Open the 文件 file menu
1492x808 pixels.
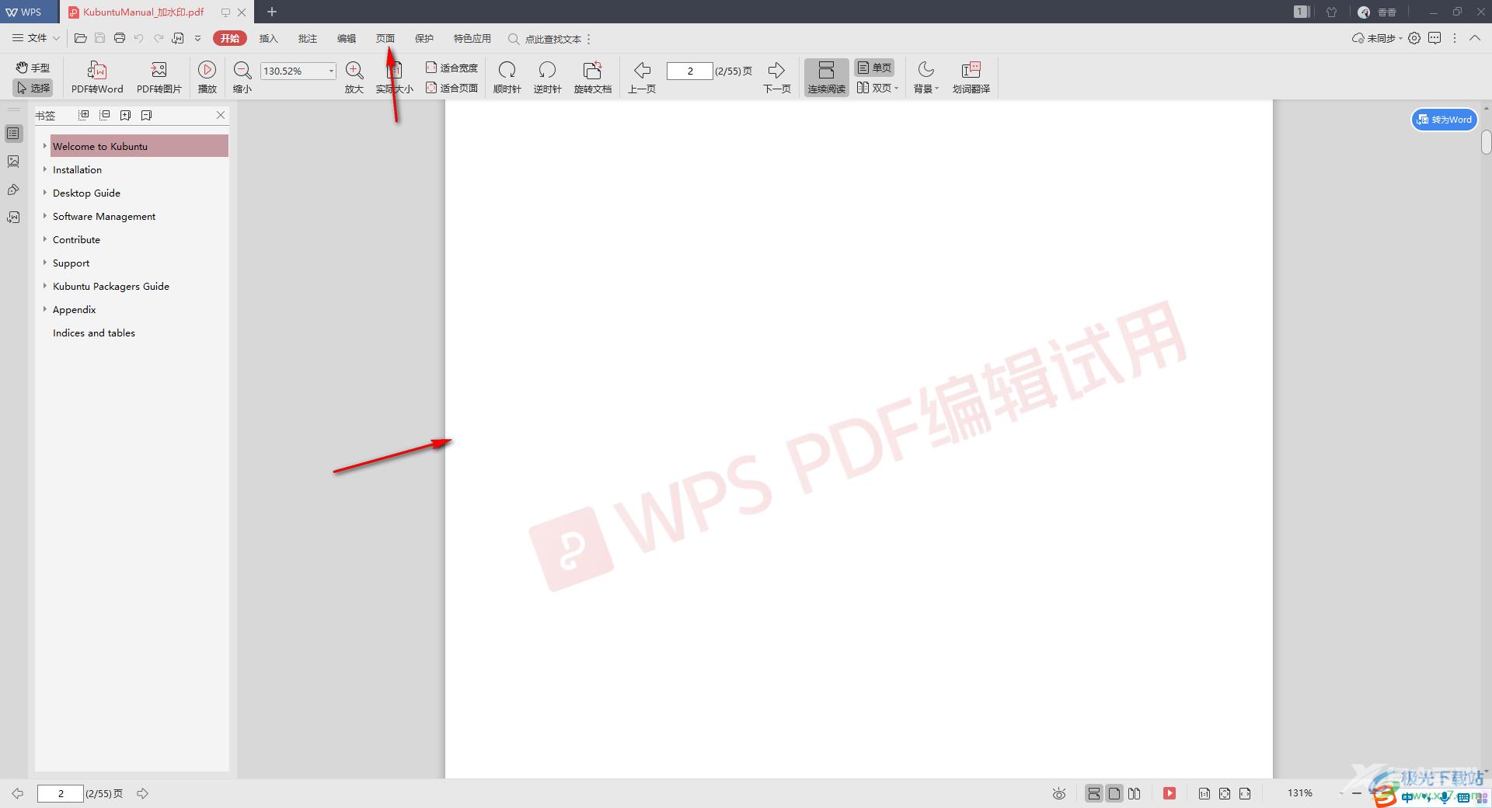[x=36, y=38]
